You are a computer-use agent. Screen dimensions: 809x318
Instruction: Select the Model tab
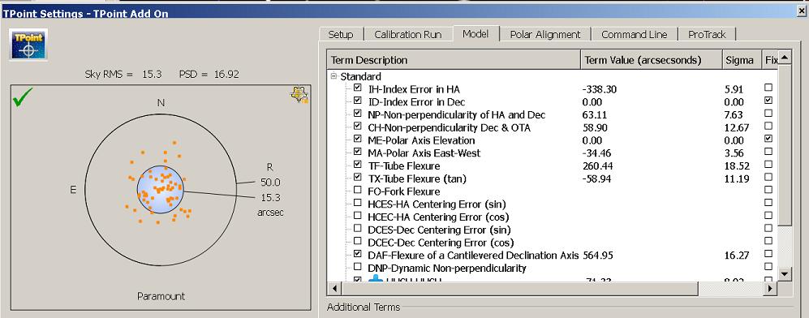(x=476, y=34)
